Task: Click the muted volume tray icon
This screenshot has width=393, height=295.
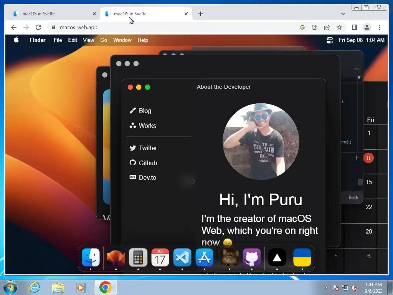Action: (x=354, y=288)
